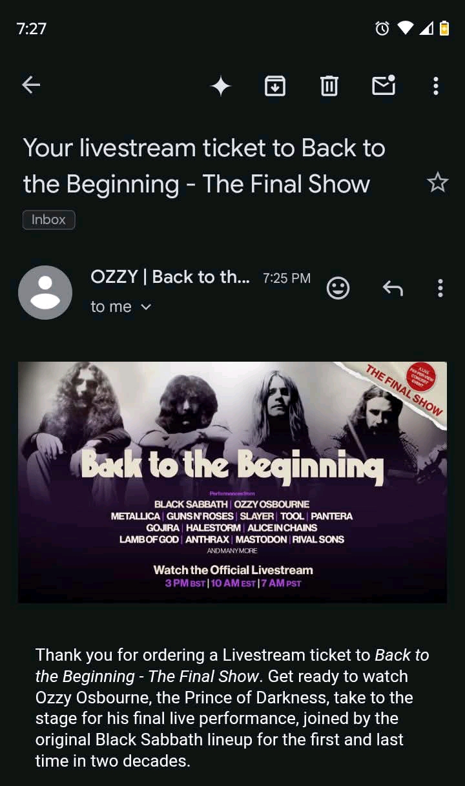Mark email as unread
The width and height of the screenshot is (465, 786).
(x=384, y=85)
